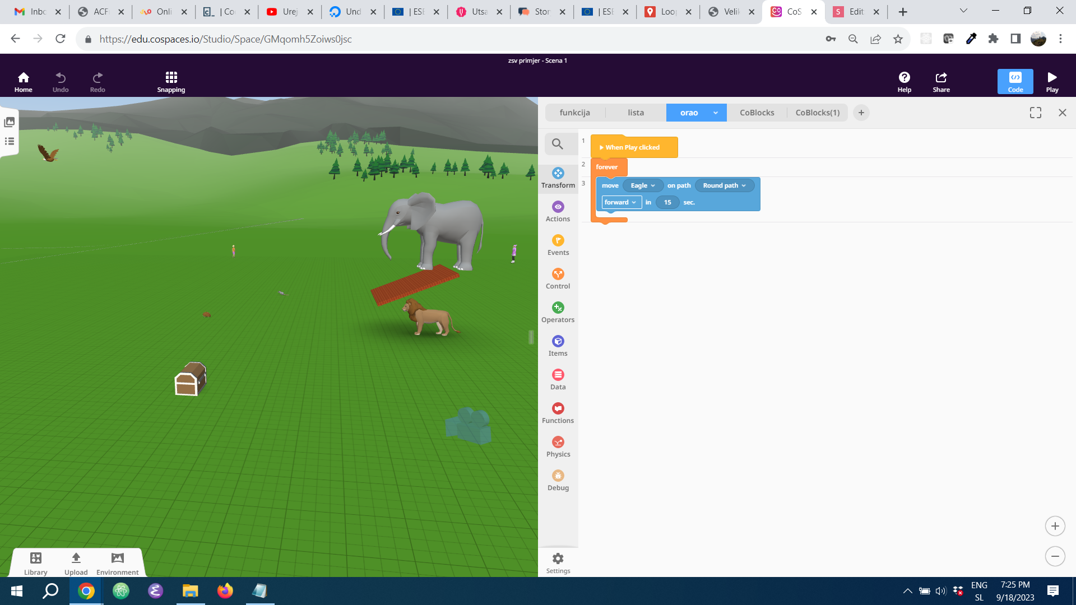Open the Control blocks category
Image resolution: width=1076 pixels, height=605 pixels.
[558, 279]
